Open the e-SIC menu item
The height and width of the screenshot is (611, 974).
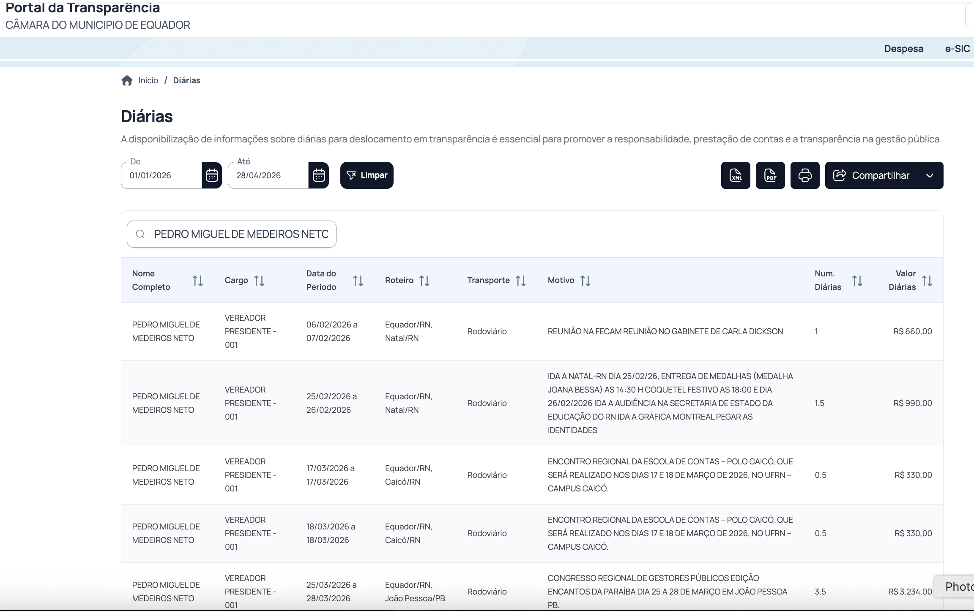(x=957, y=49)
